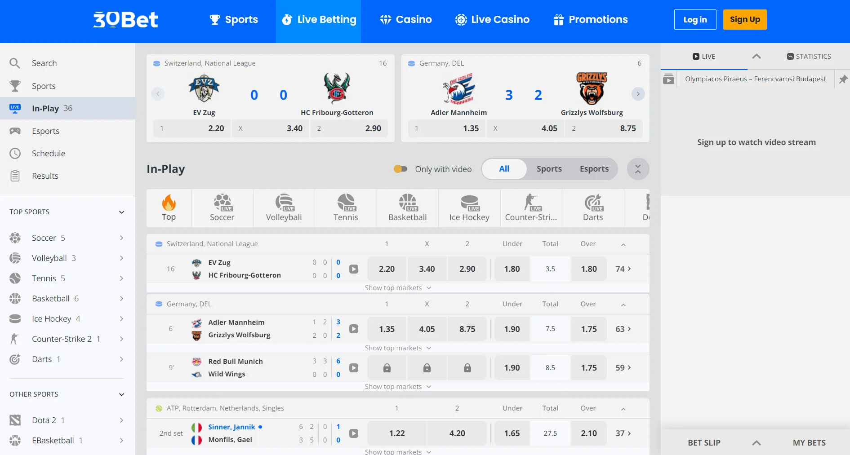
Task: Show next featured match with right arrow
Action: pyautogui.click(x=638, y=94)
